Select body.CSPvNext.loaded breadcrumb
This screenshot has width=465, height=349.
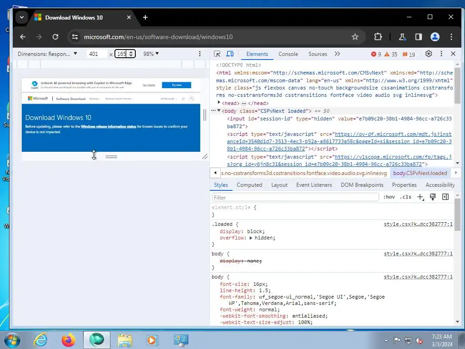click(x=420, y=173)
